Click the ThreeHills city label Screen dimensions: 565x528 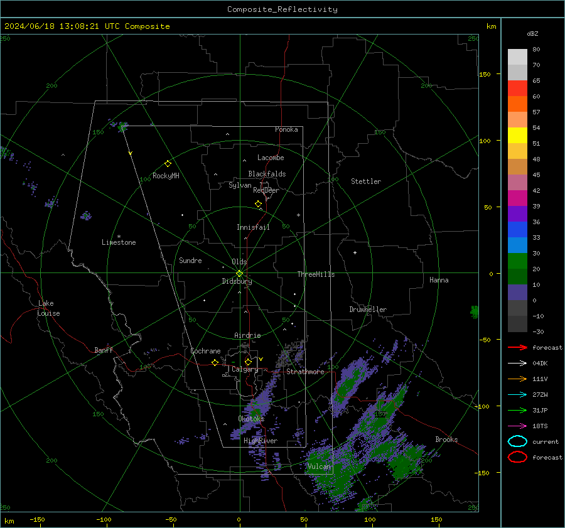pyautogui.click(x=316, y=274)
